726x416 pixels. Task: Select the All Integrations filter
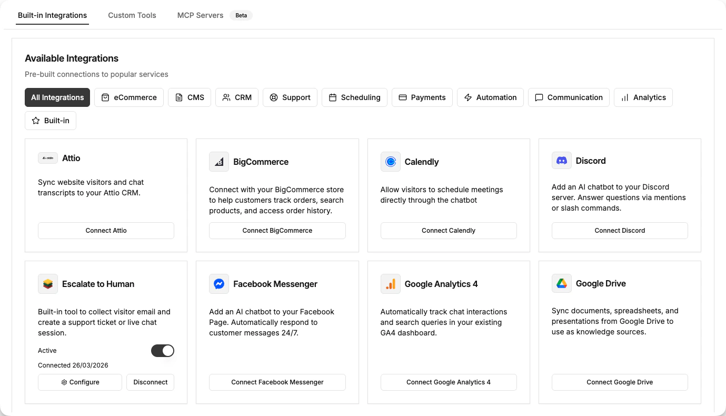click(57, 97)
